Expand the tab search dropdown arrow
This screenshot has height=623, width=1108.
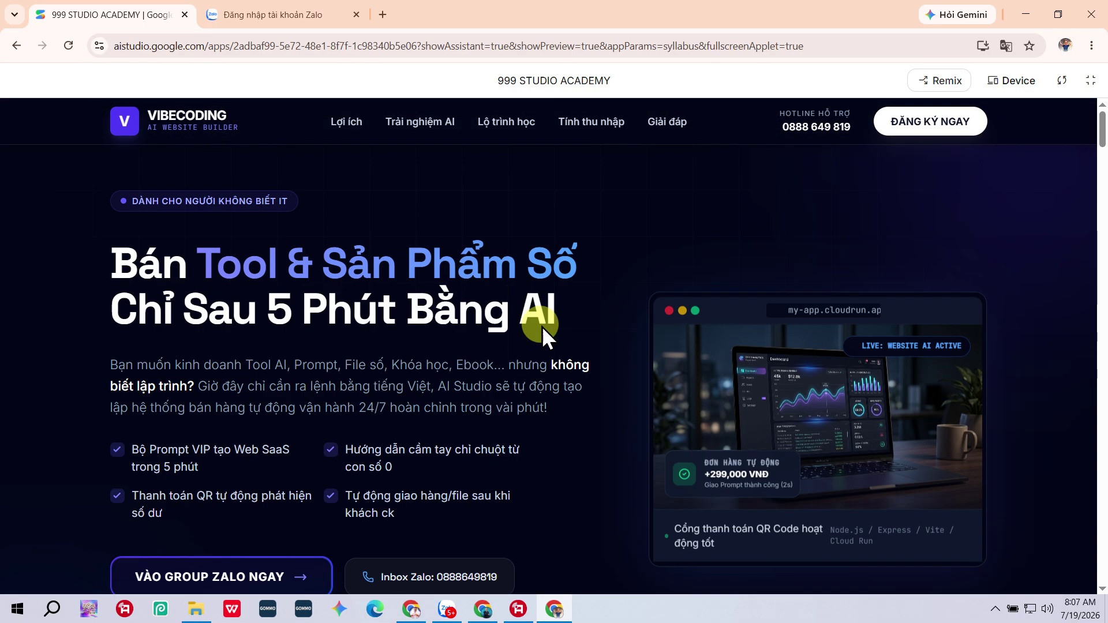14,14
